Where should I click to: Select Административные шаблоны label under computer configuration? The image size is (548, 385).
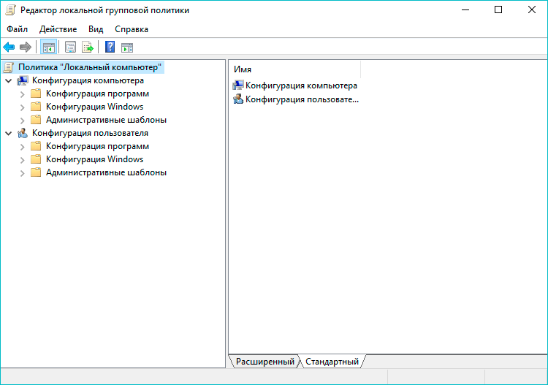(x=106, y=120)
